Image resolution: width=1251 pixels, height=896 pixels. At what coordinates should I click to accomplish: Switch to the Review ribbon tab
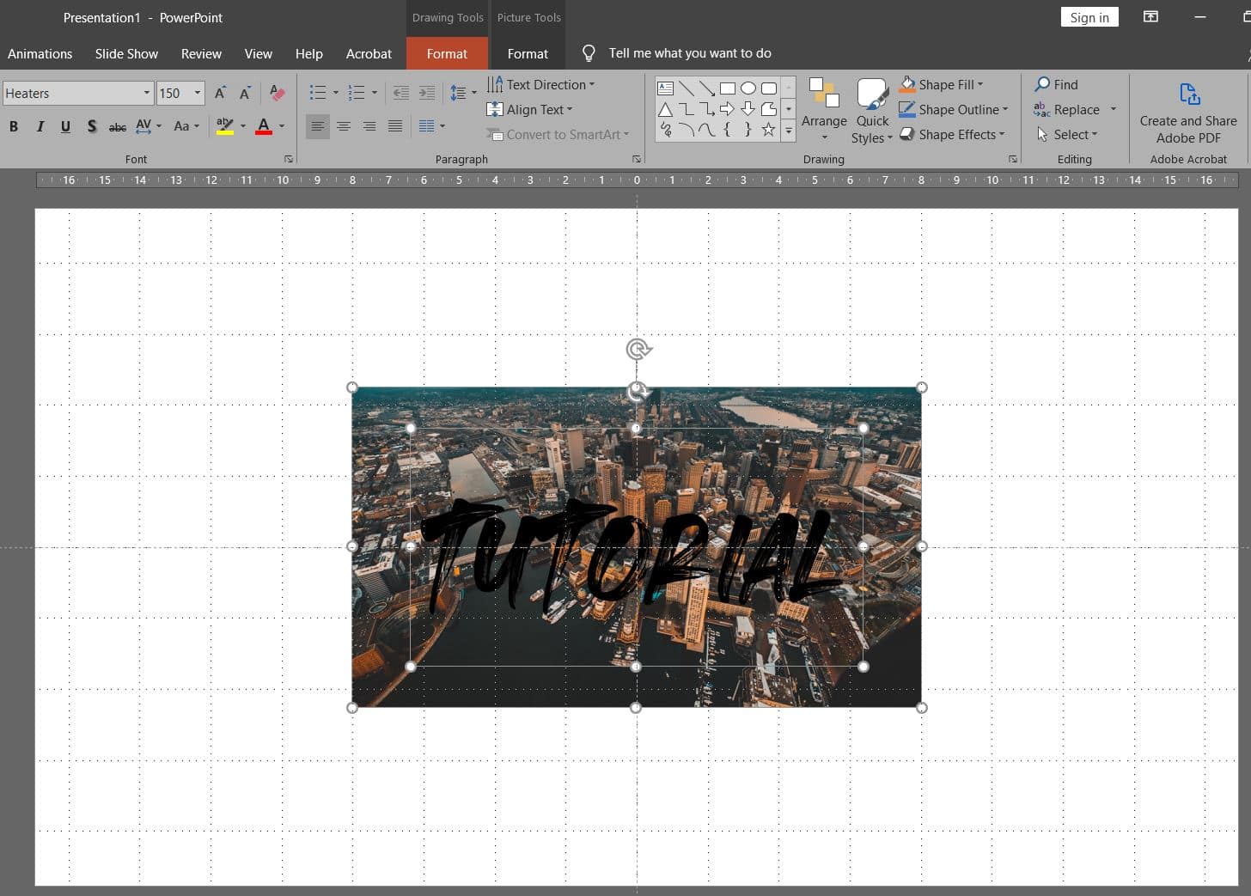tap(201, 53)
